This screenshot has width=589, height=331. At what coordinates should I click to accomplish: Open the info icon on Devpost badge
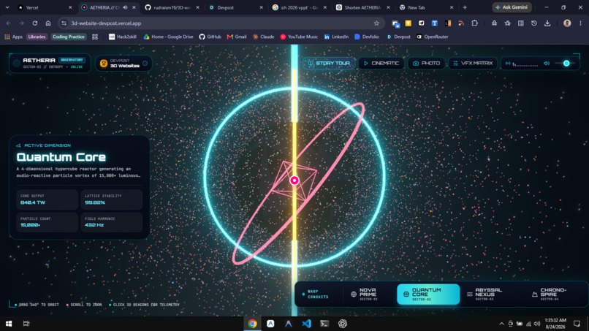pyautogui.click(x=145, y=63)
